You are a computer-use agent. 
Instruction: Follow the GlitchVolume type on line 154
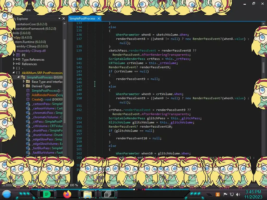(x=119, y=122)
